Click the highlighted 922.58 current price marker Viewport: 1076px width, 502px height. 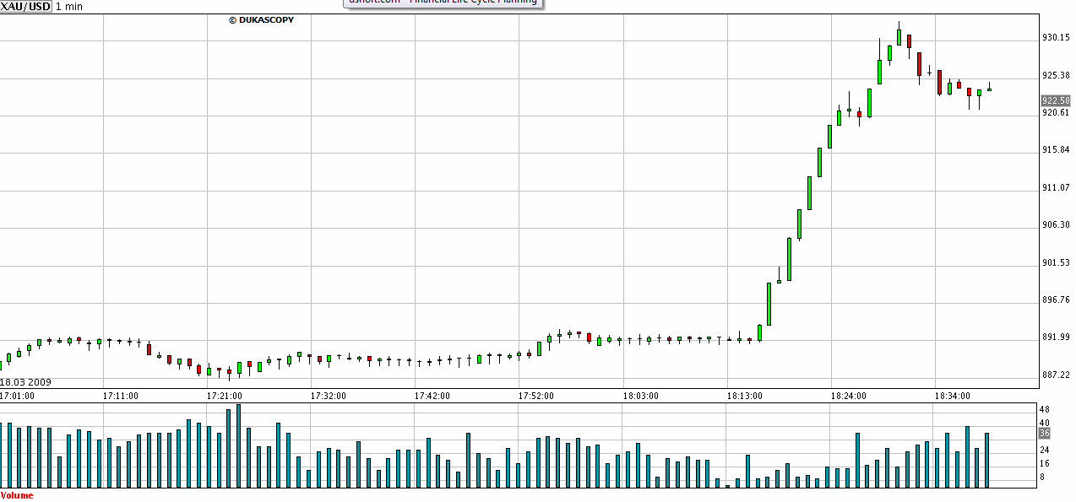1057,100
